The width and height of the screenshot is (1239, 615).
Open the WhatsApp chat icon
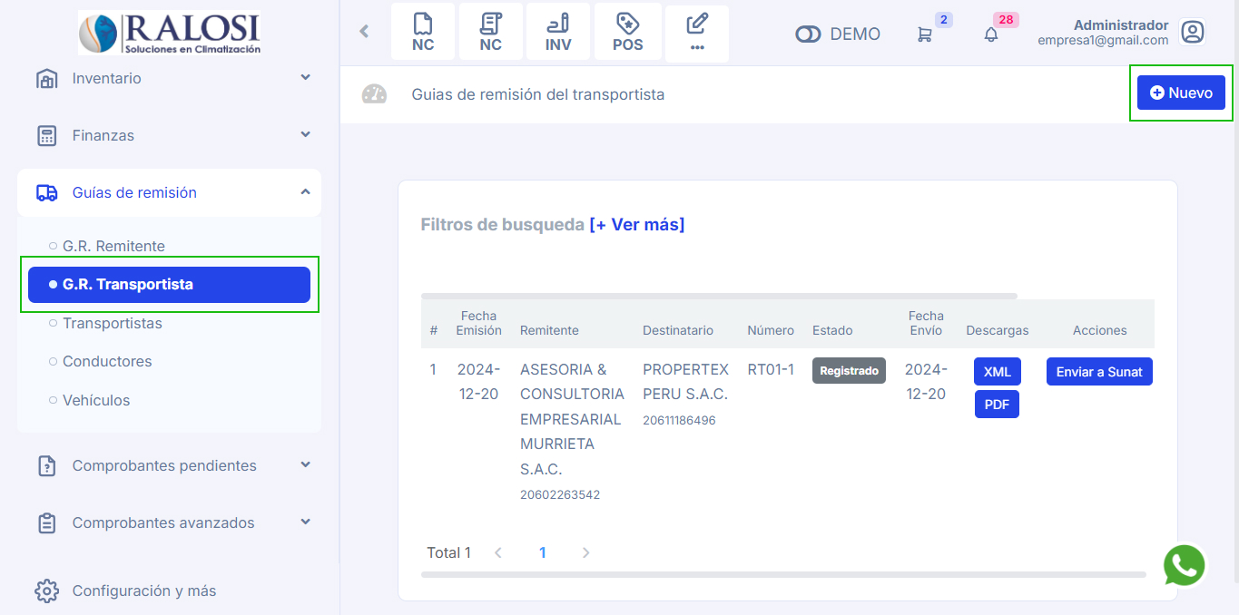(1184, 565)
